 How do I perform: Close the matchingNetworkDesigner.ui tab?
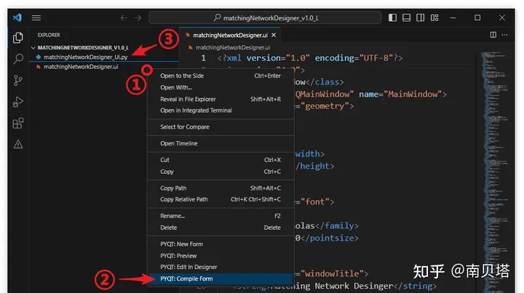[x=274, y=35]
